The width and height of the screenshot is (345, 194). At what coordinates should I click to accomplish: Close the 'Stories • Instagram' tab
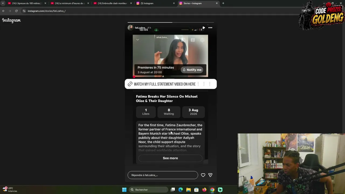coord(217,3)
